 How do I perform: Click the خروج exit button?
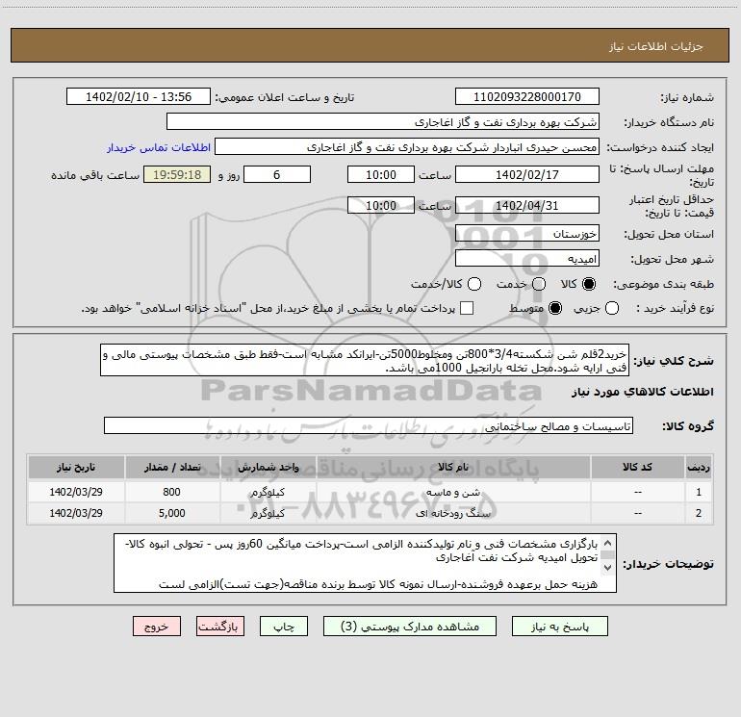(x=157, y=627)
